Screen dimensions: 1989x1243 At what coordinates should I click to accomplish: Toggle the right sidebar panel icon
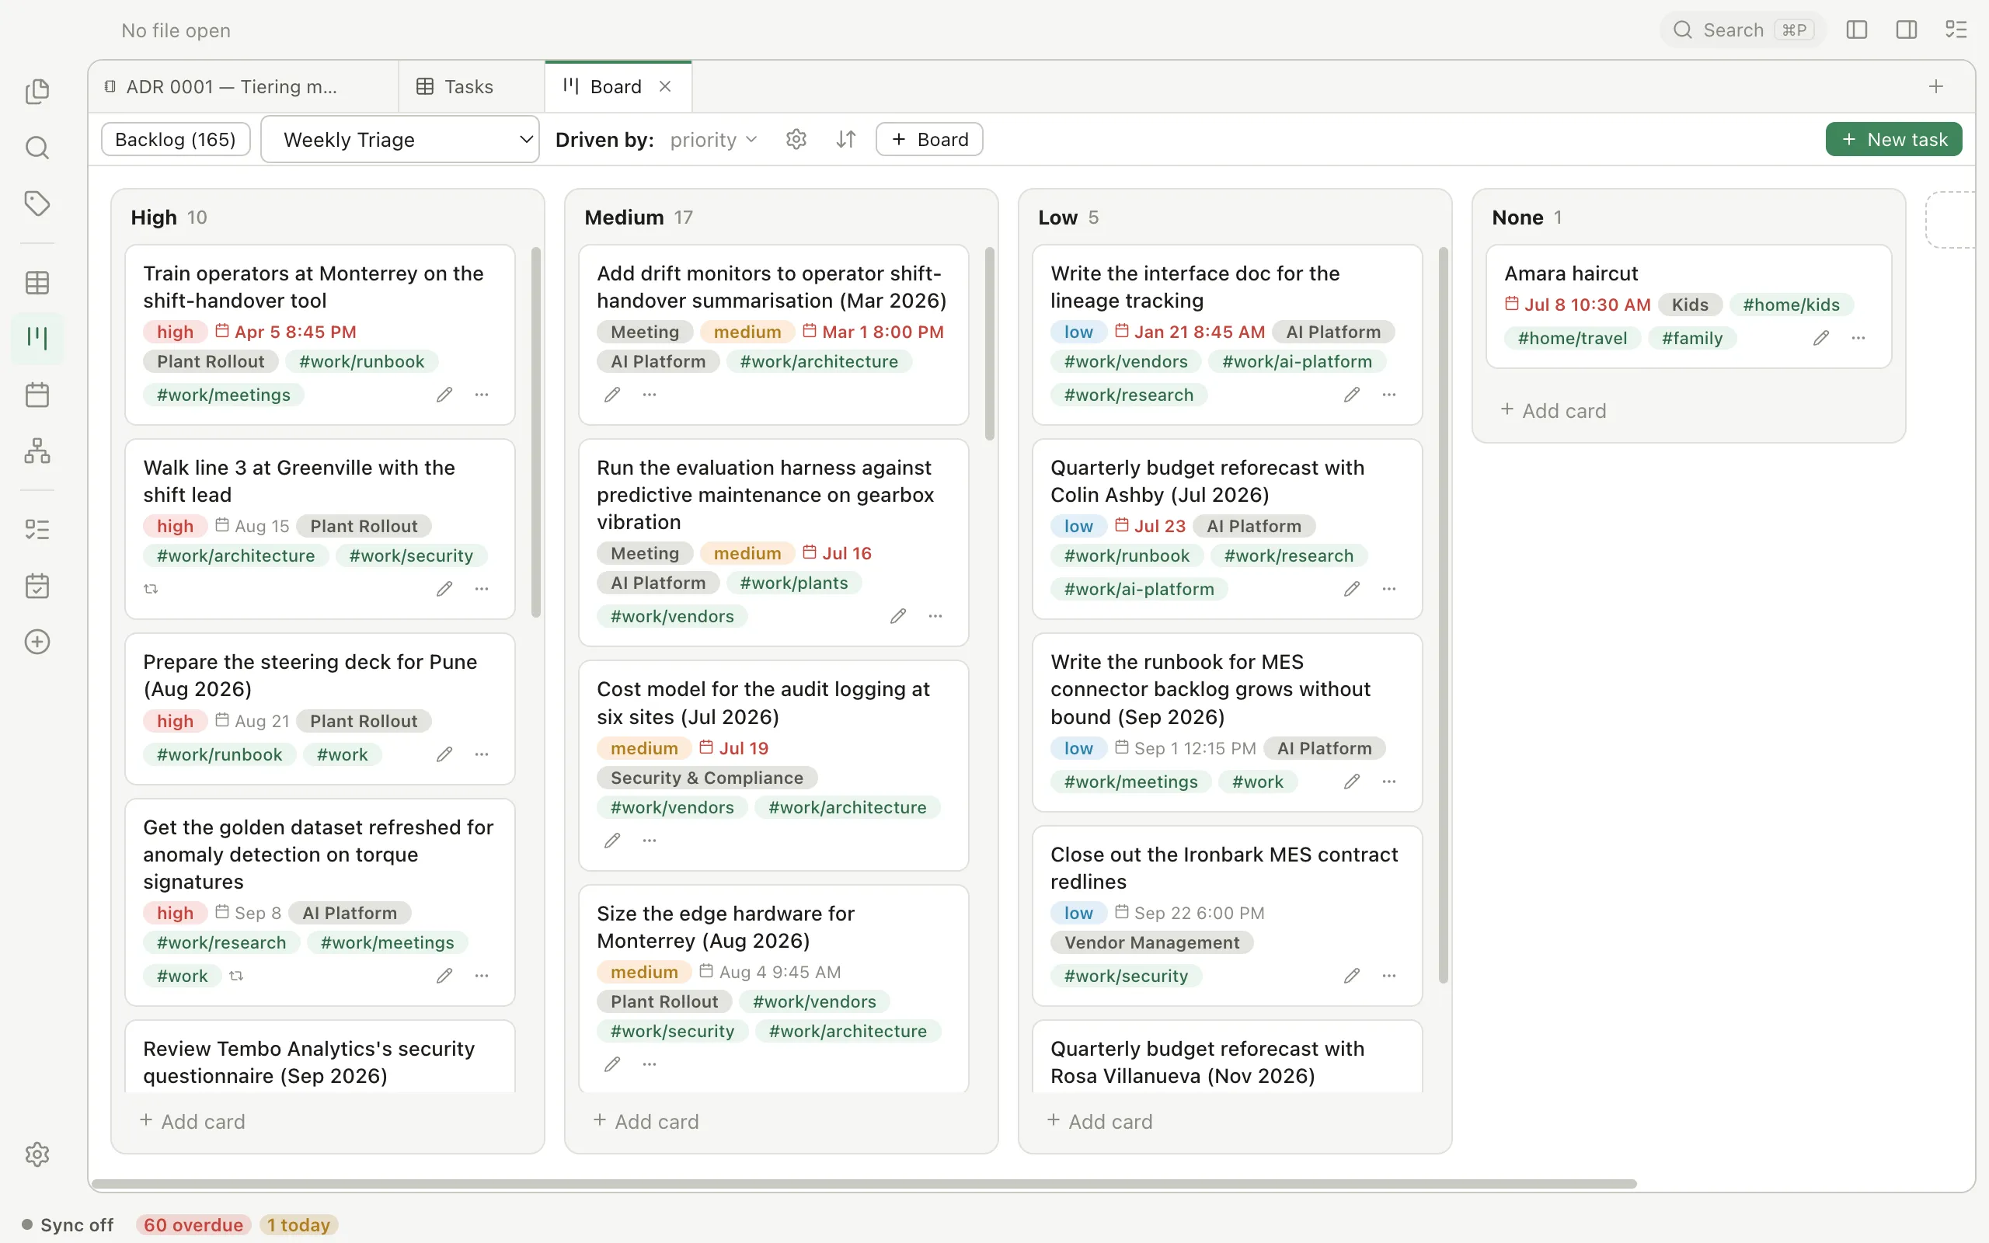(1907, 30)
